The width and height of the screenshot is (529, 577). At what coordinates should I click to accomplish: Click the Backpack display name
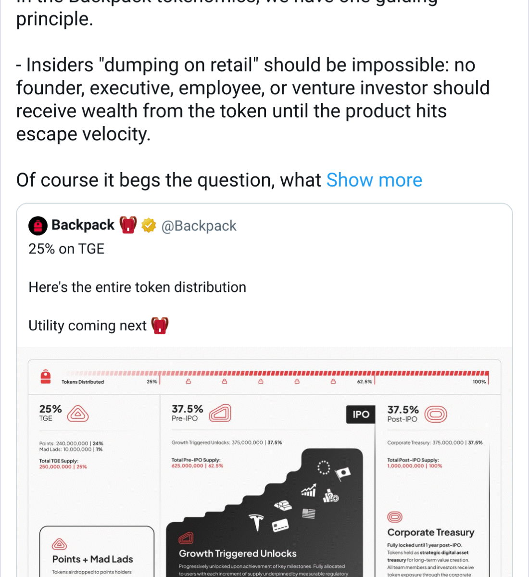click(83, 225)
